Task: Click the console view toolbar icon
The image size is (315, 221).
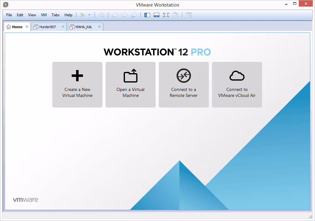Action: click(188, 15)
